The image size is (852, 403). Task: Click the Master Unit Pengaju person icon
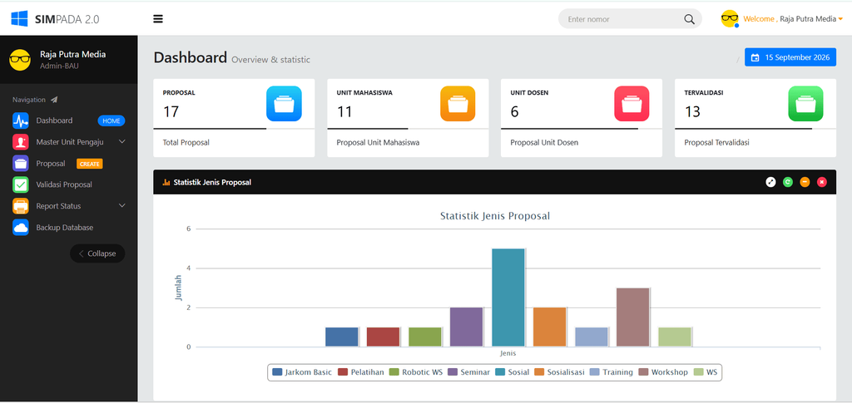tap(21, 142)
